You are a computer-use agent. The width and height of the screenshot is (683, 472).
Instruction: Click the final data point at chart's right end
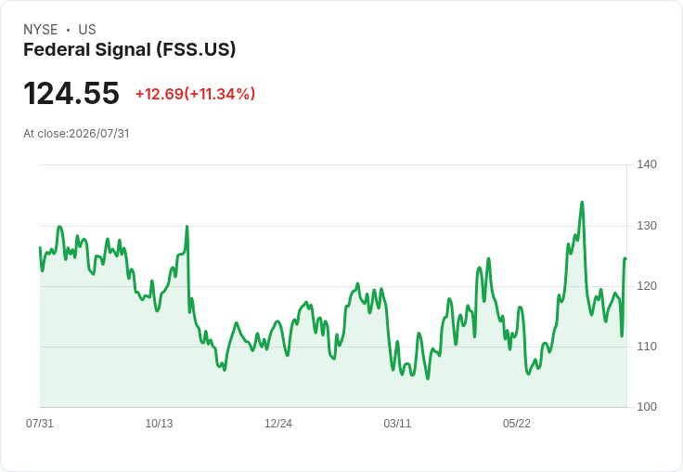[x=625, y=259]
